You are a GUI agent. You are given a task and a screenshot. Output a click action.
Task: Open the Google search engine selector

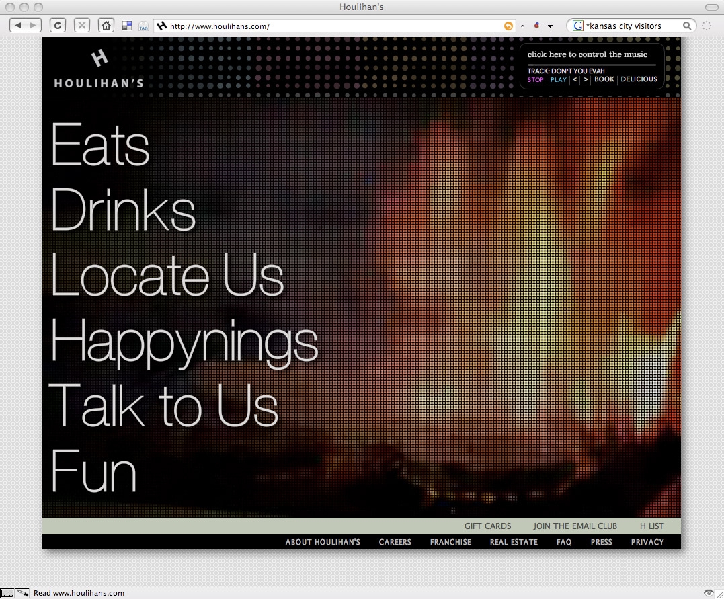pyautogui.click(x=579, y=26)
